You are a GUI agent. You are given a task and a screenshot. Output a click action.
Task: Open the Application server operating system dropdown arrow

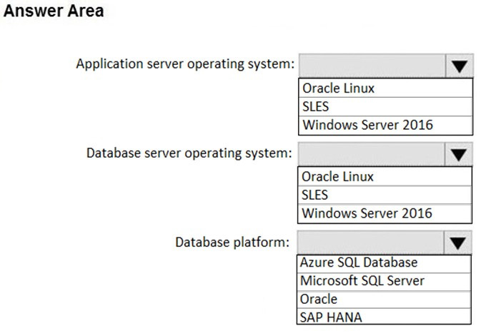point(459,66)
